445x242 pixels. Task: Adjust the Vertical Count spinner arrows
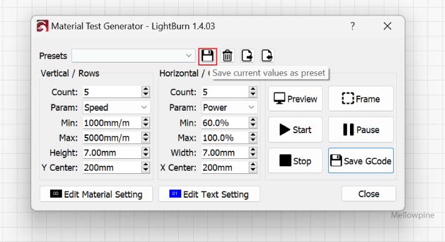(146, 92)
